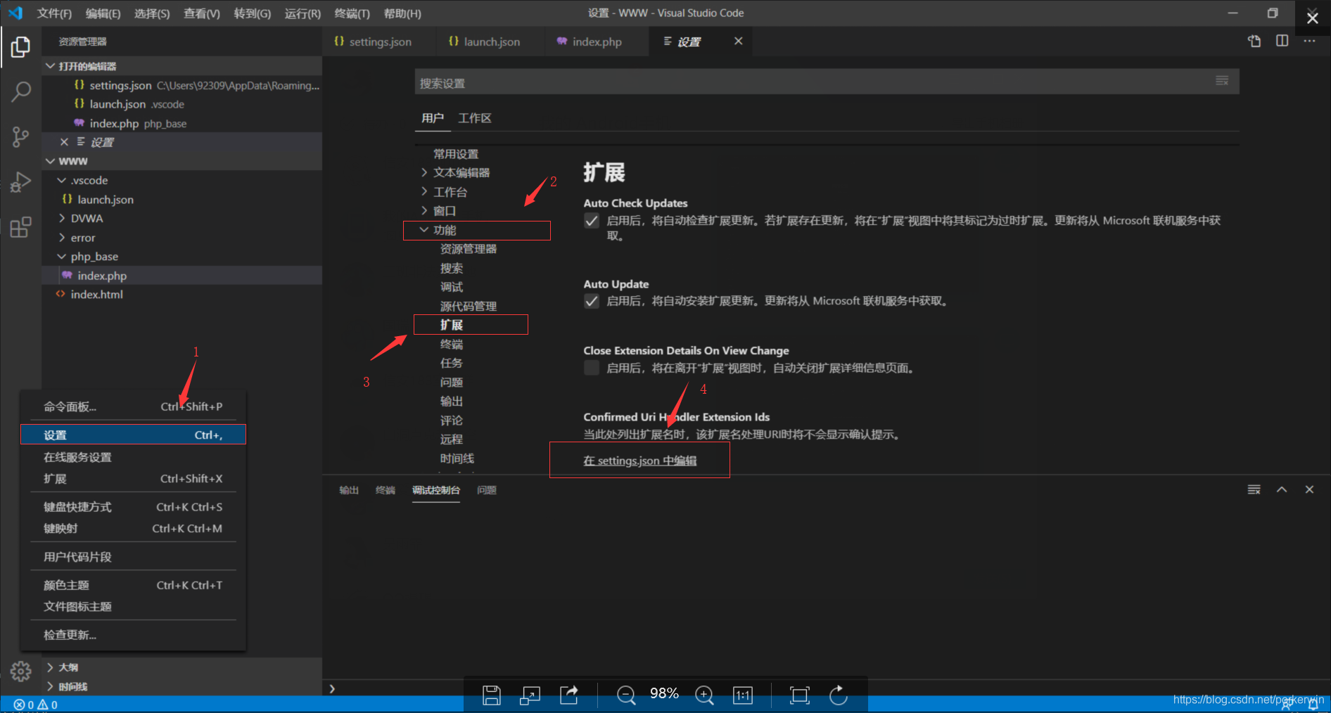The width and height of the screenshot is (1331, 713).
Task: Open the 运行(R) menu
Action: [302, 13]
